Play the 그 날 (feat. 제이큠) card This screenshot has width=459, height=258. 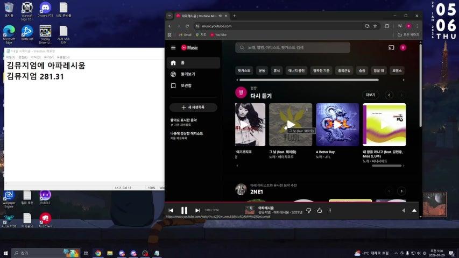coord(291,125)
